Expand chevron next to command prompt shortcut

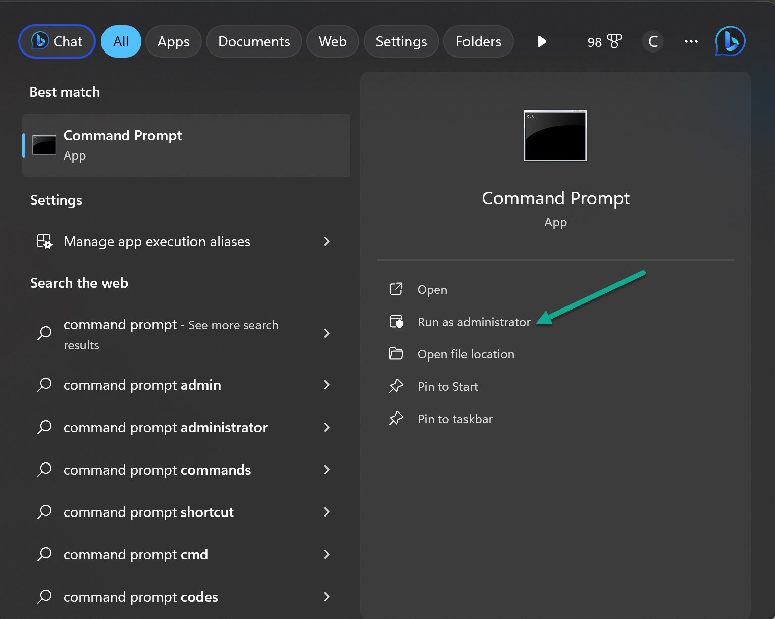coord(327,512)
